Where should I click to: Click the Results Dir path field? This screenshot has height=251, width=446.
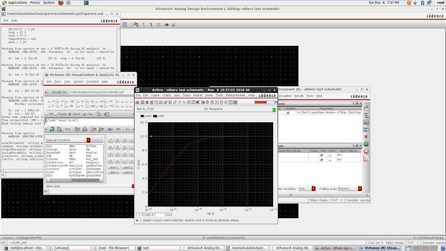click(101, 92)
